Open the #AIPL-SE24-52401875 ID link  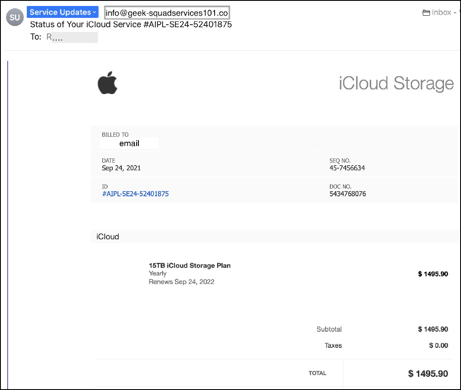tap(135, 194)
